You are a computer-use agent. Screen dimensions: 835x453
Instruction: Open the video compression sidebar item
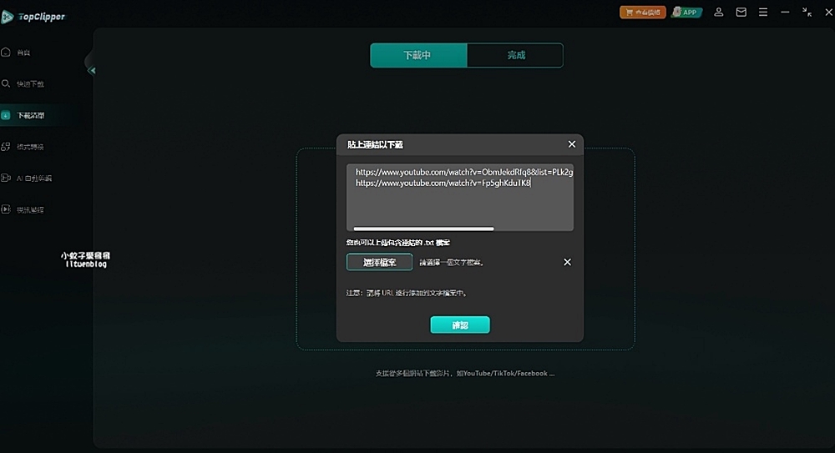pos(23,209)
